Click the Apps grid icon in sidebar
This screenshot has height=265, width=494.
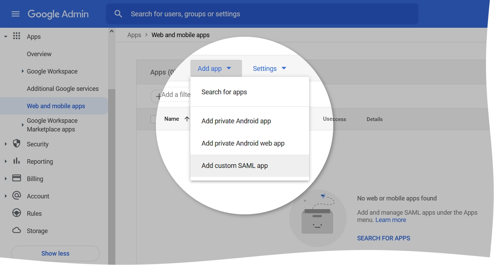pos(17,36)
